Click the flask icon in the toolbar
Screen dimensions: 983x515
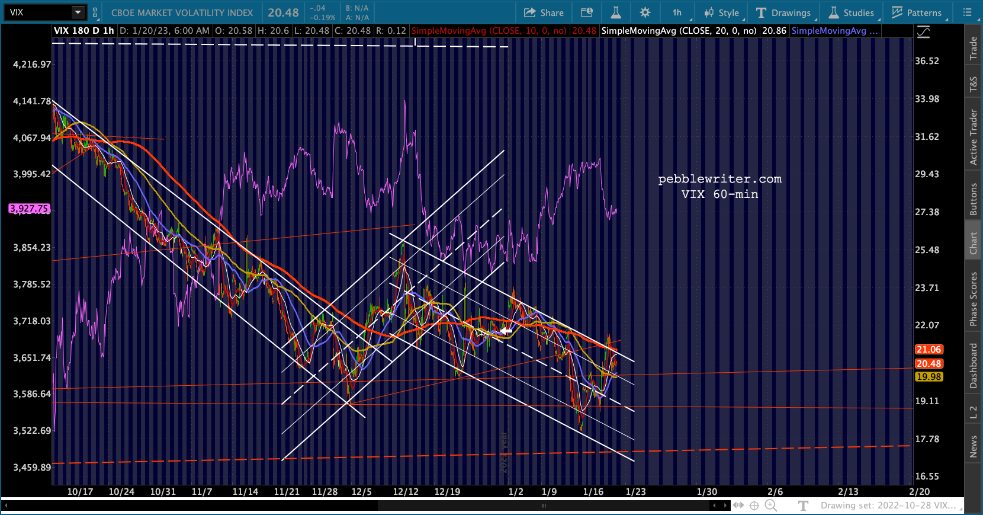pyautogui.click(x=616, y=12)
